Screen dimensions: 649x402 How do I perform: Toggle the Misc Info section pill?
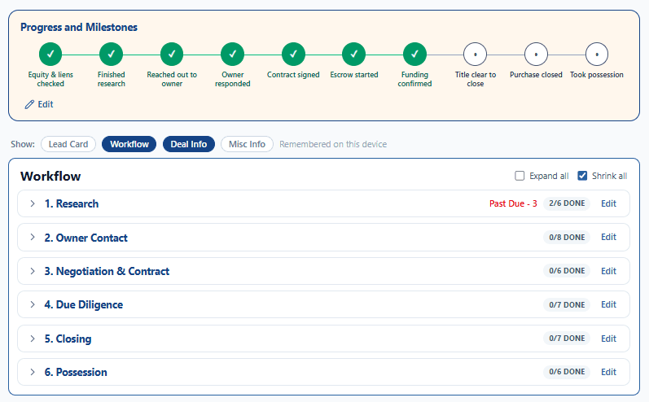click(247, 144)
